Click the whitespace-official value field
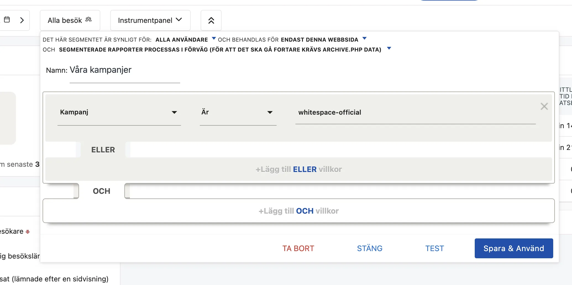This screenshot has width=572, height=285. click(x=415, y=112)
